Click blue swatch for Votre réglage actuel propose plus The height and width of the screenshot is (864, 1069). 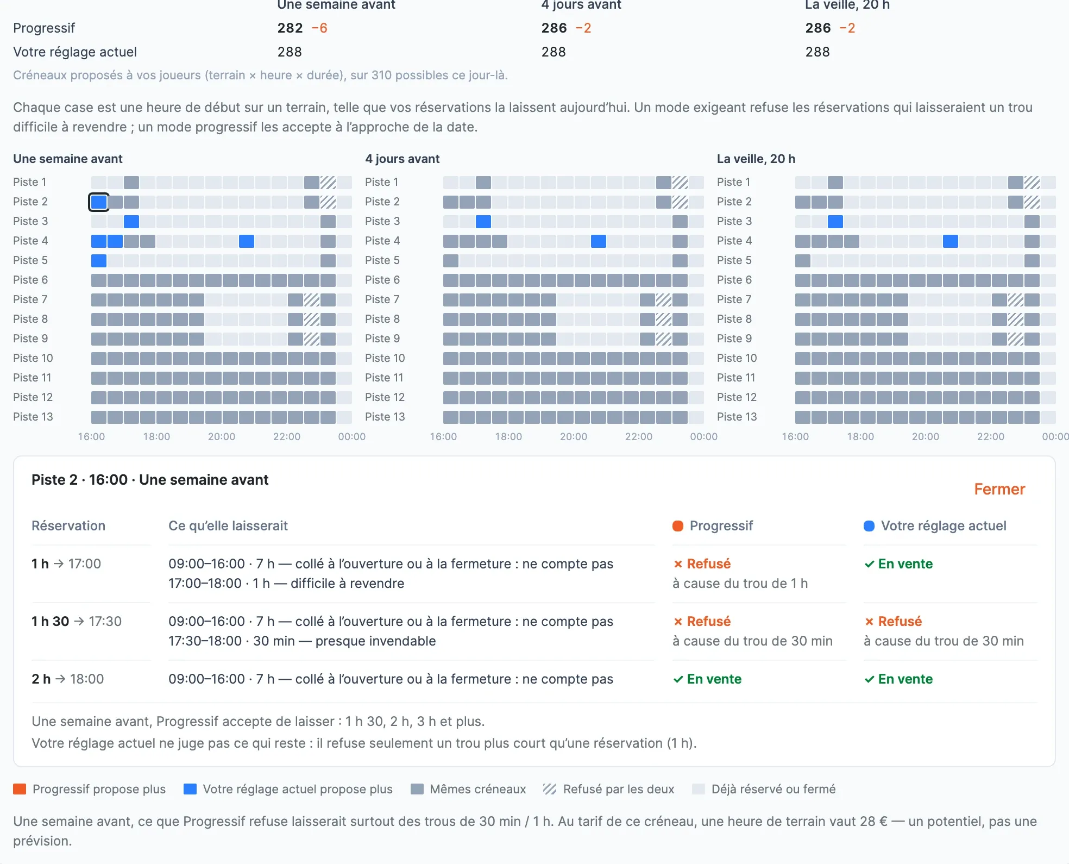[x=190, y=789]
